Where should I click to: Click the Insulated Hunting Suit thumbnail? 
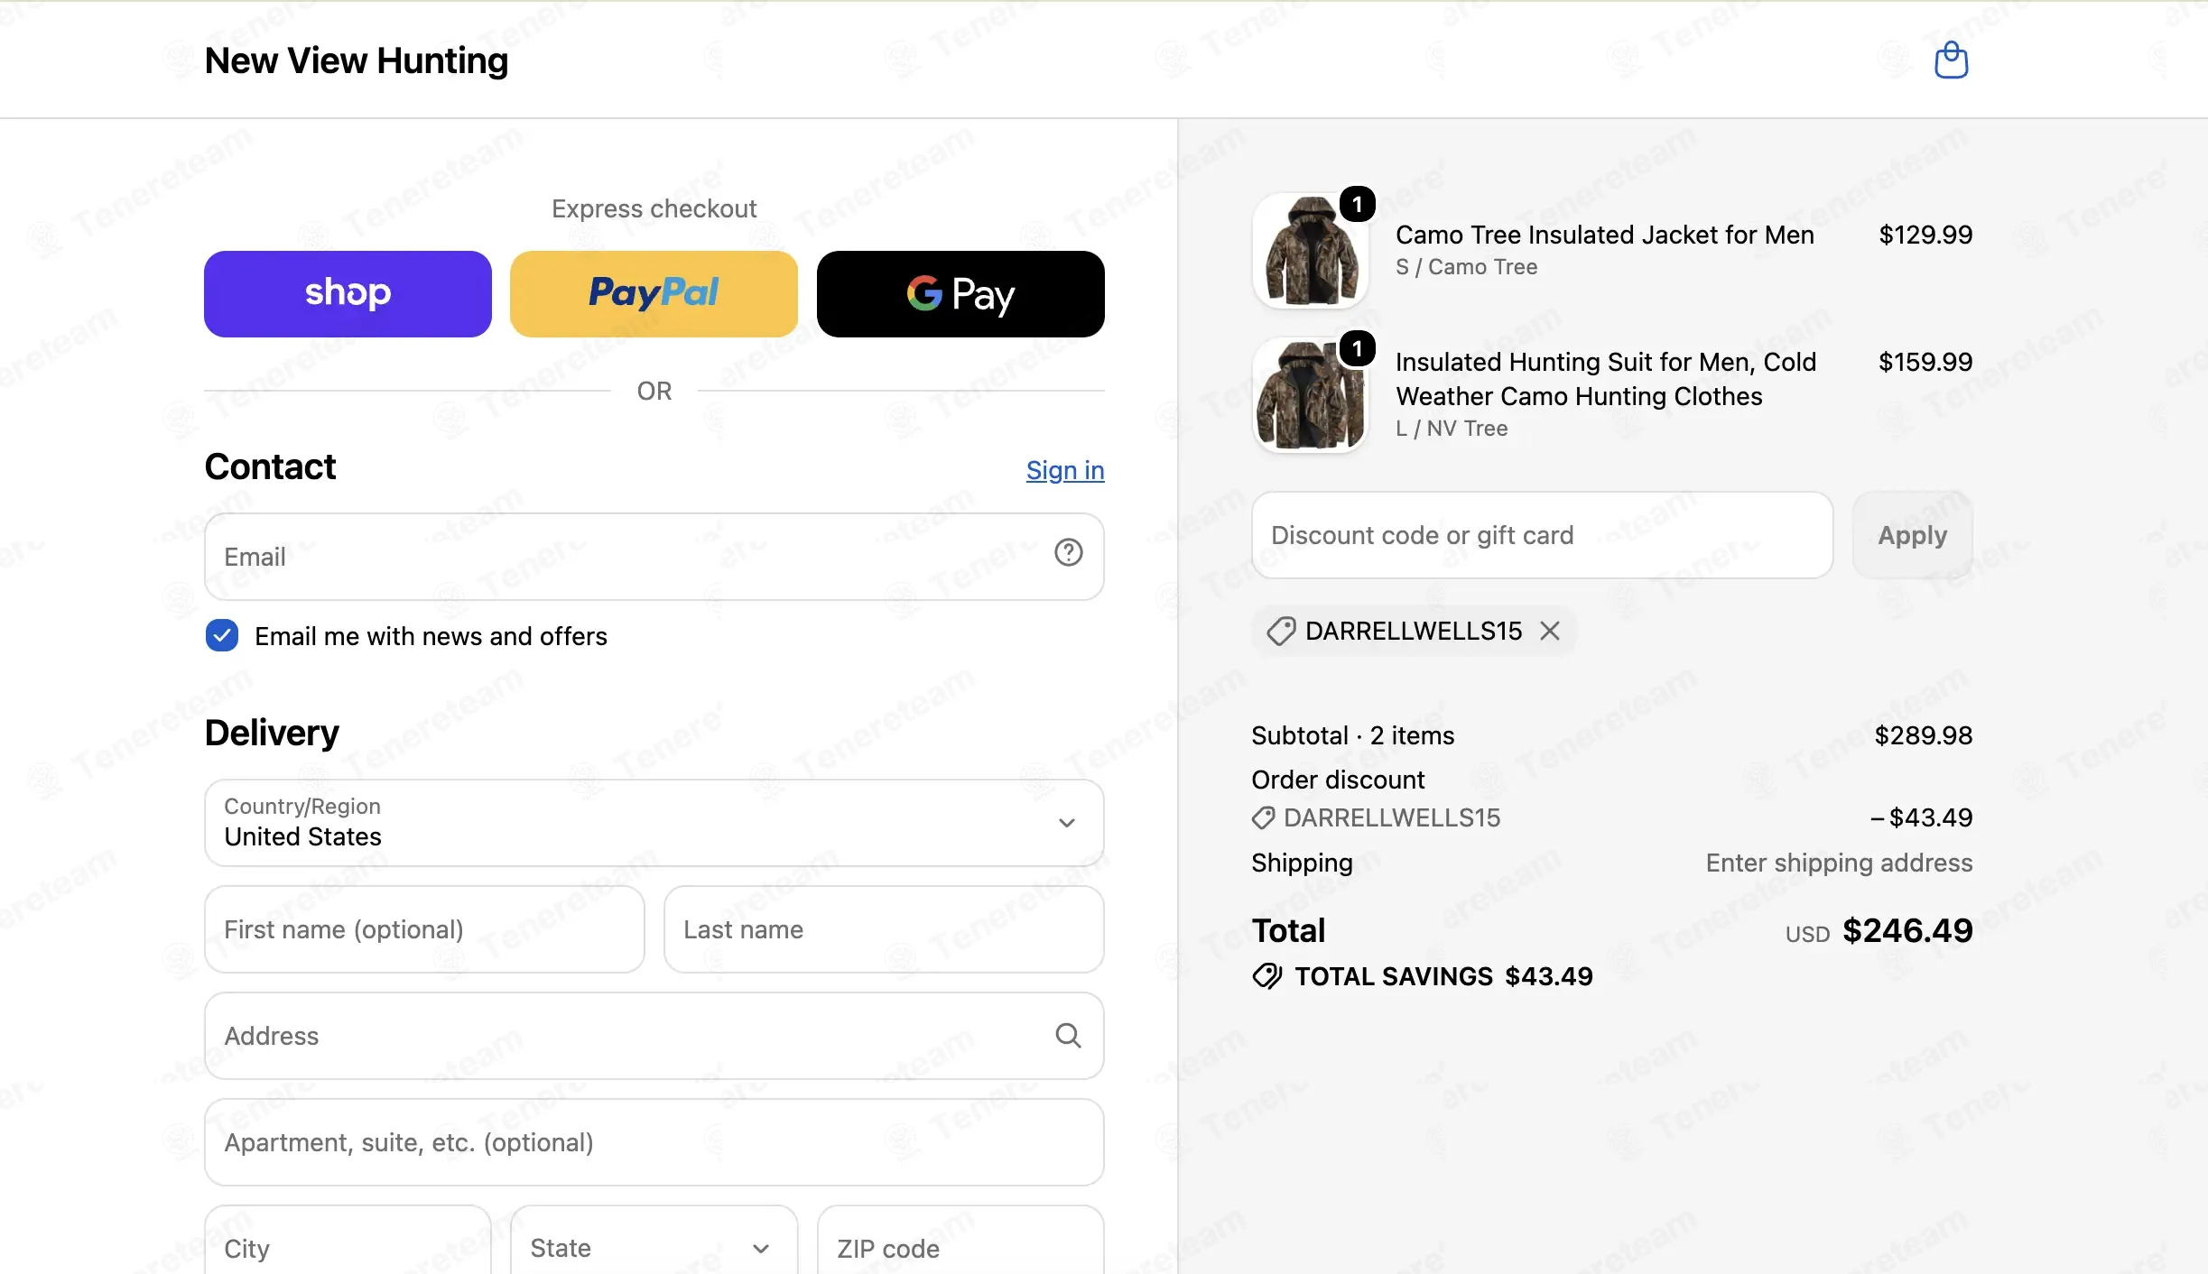[x=1311, y=395]
